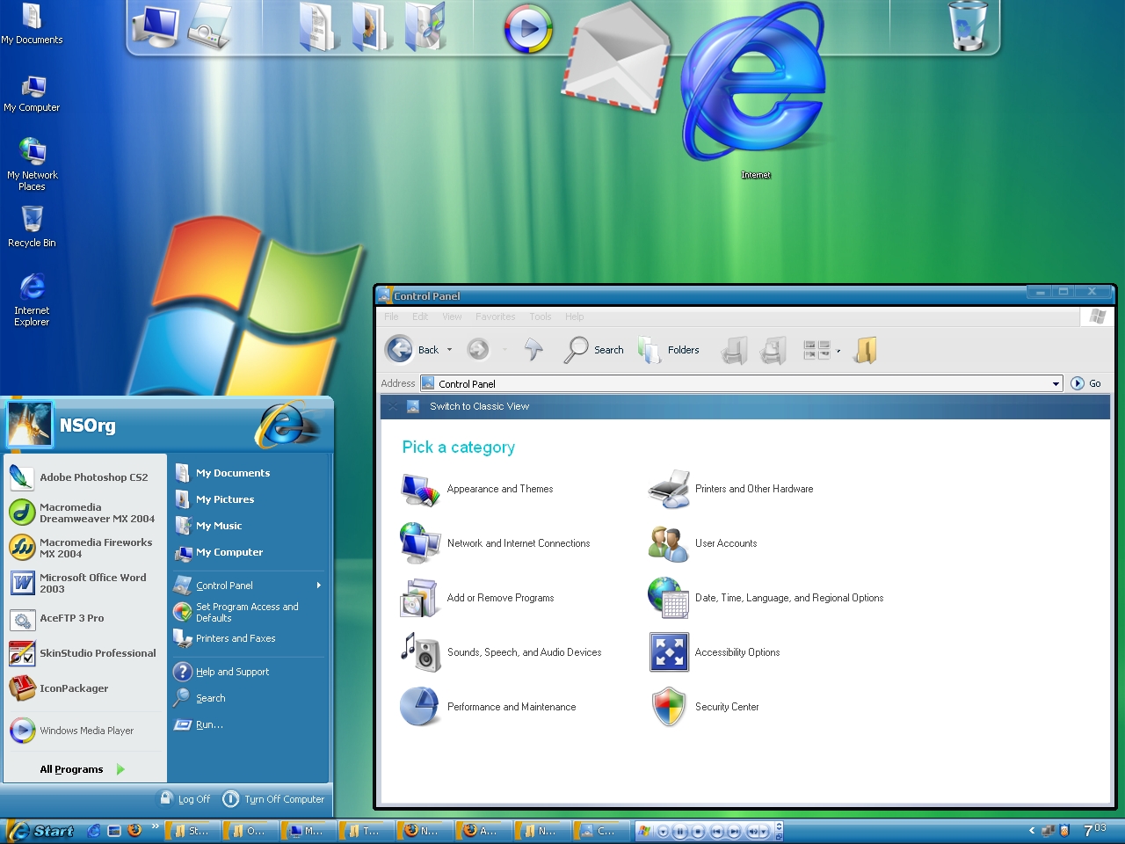Screen dimensions: 1125x844
Task: Click Turn Off Computer button
Action: point(273,798)
